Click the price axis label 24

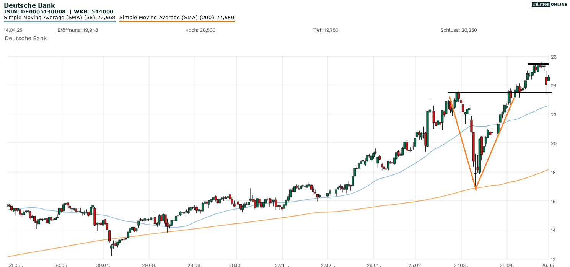[554, 86]
